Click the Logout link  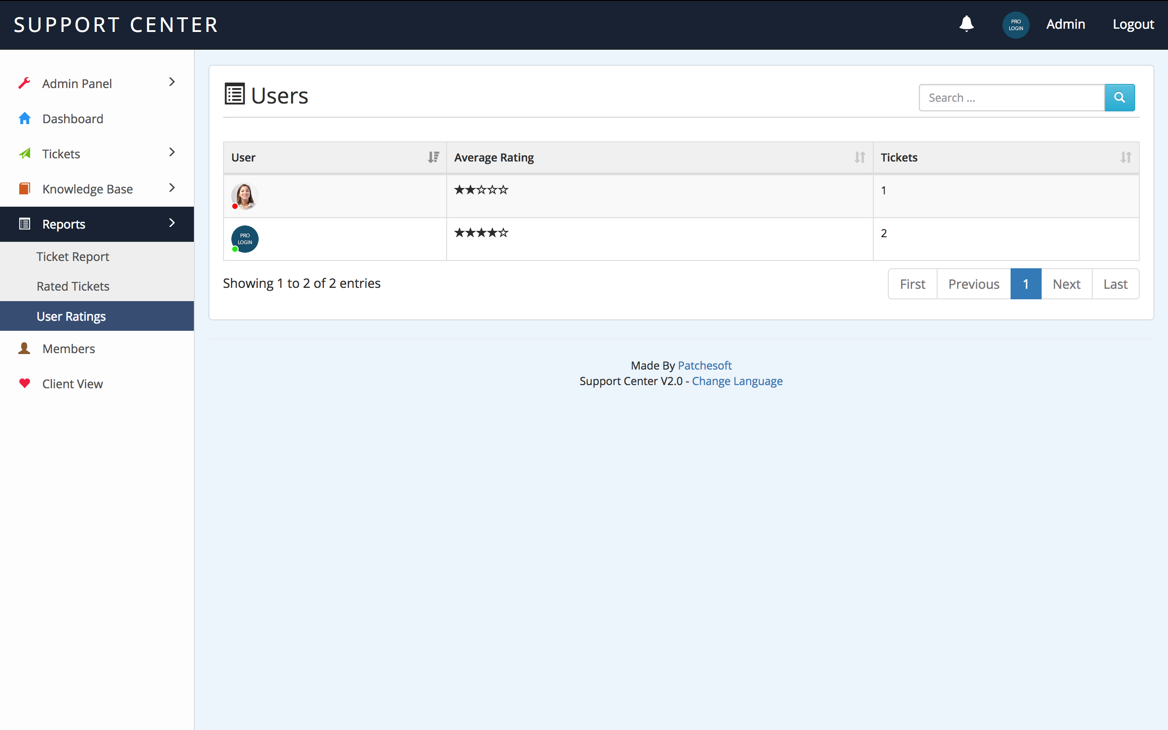(x=1133, y=24)
